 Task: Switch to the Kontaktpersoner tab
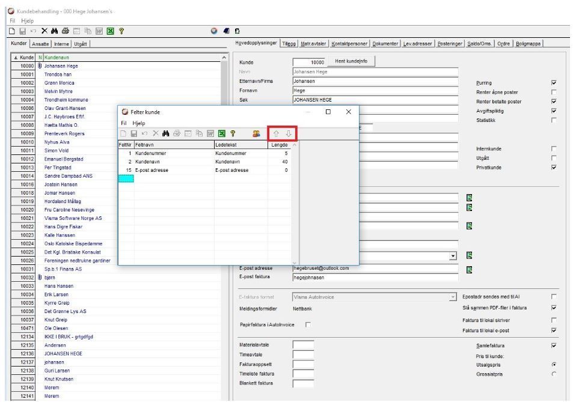[x=349, y=44]
